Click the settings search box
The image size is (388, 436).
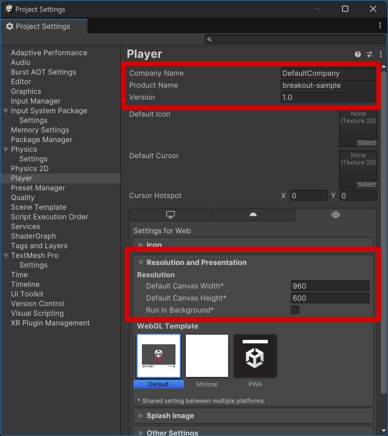coord(295,39)
